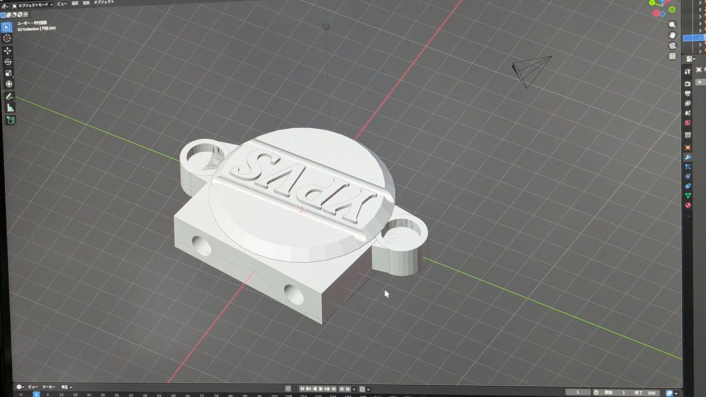This screenshot has height=397, width=706.
Task: Click the blue frame 1 playhead marker
Action: click(x=36, y=394)
